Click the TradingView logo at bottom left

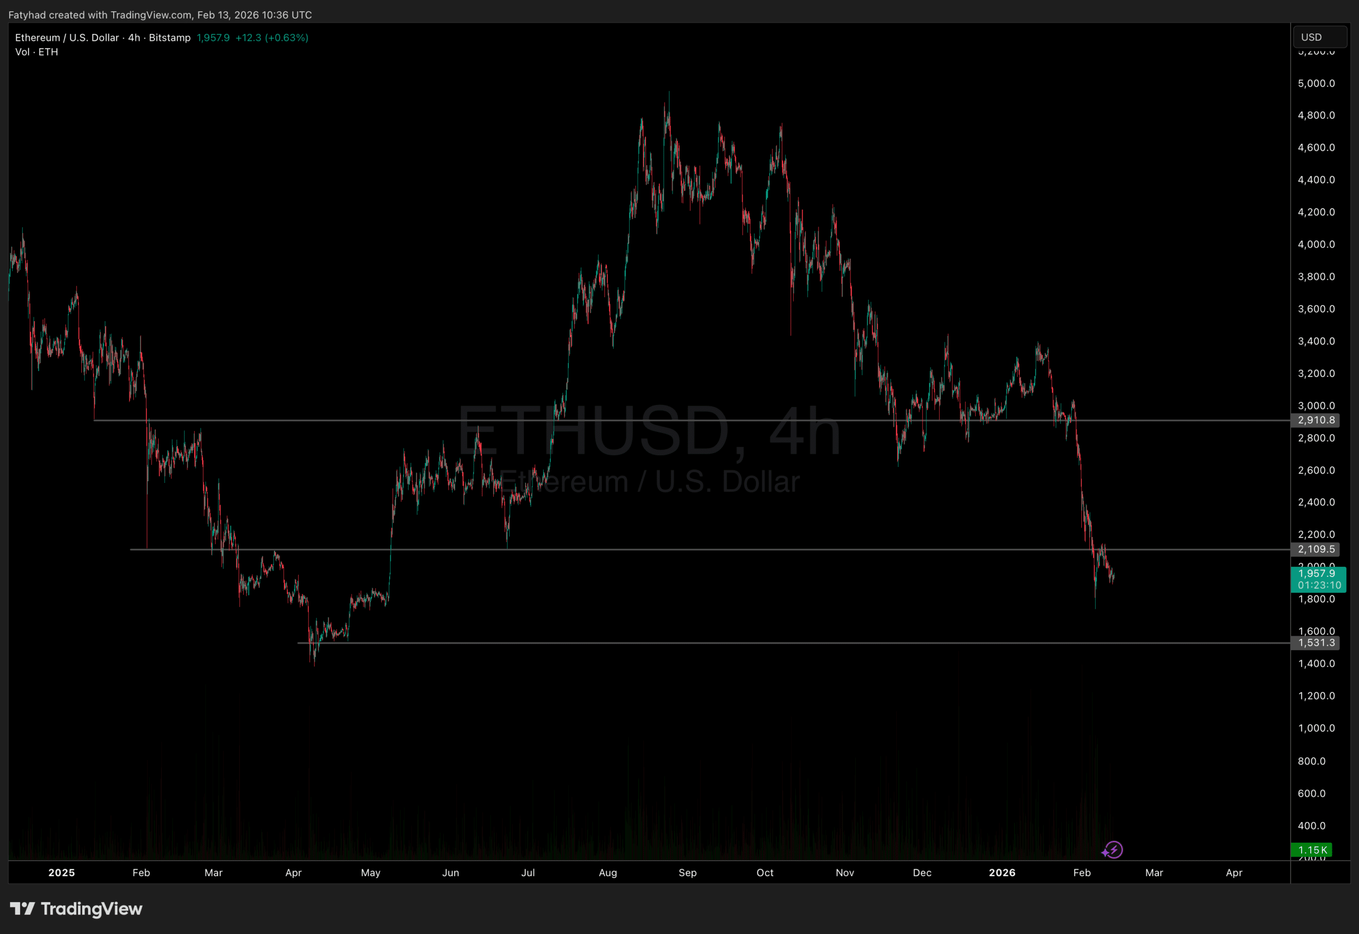[76, 909]
